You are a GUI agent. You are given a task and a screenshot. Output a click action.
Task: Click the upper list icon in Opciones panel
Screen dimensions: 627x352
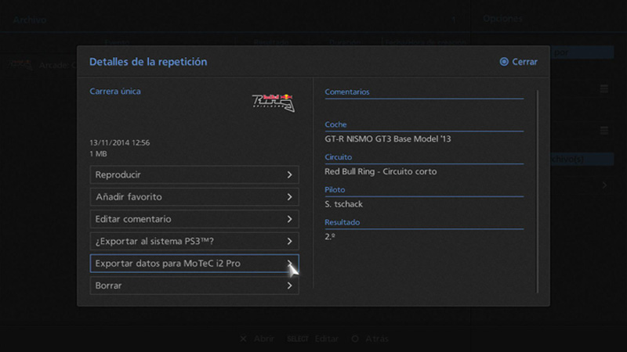tap(604, 90)
